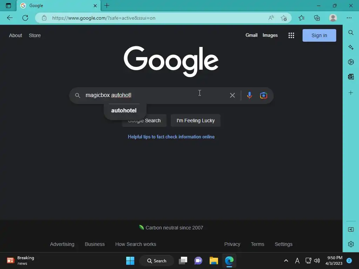Open Edge sidebar search icon
359x269 pixels.
click(351, 33)
